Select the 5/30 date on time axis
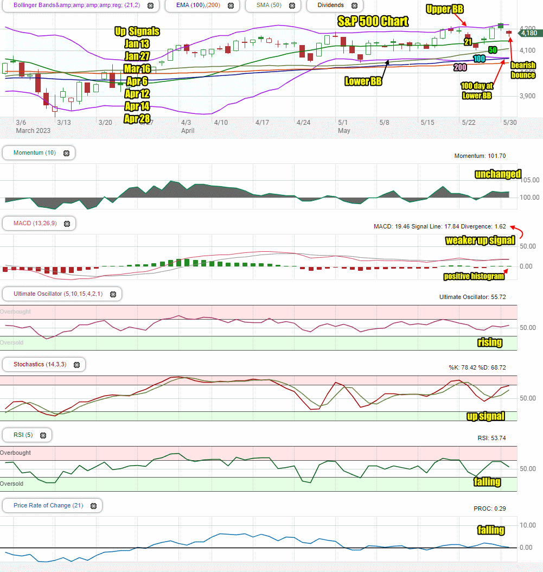The image size is (543, 572). coord(510,123)
